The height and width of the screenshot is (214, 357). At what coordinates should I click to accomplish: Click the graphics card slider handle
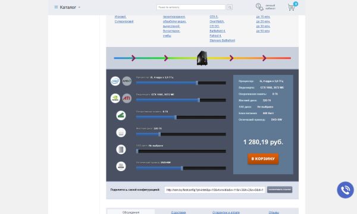(x=199, y=100)
